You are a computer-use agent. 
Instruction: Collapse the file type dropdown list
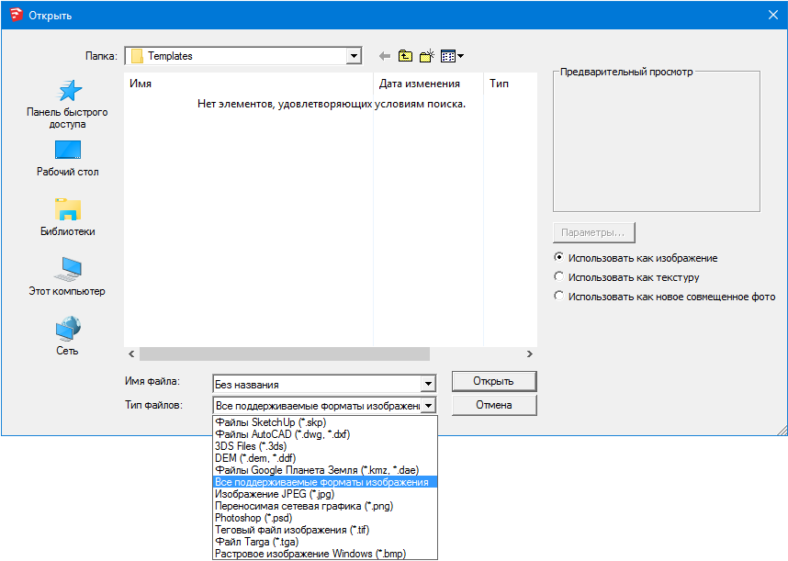[x=427, y=406]
